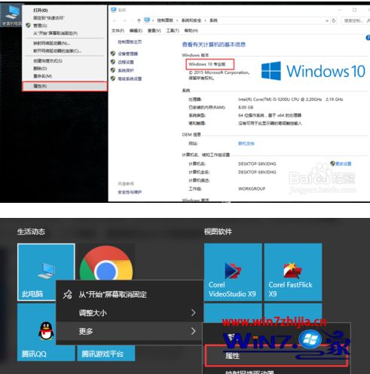Choose 属性(R) in the desktop context menu

point(65,86)
